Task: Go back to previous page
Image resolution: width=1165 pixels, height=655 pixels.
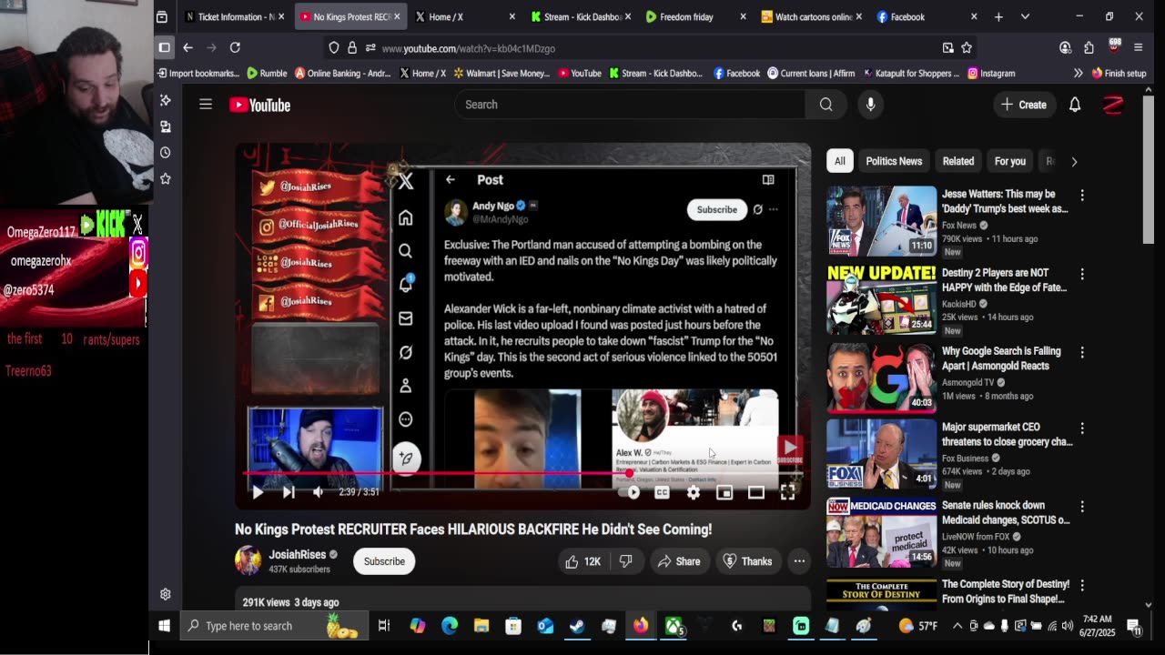Action: tap(187, 47)
